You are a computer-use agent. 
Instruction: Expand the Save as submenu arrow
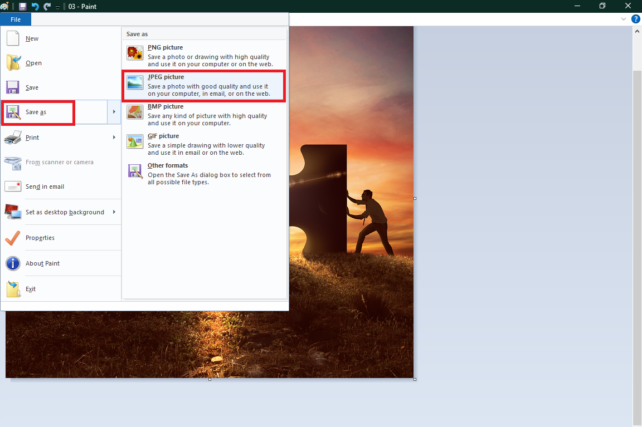pos(114,112)
